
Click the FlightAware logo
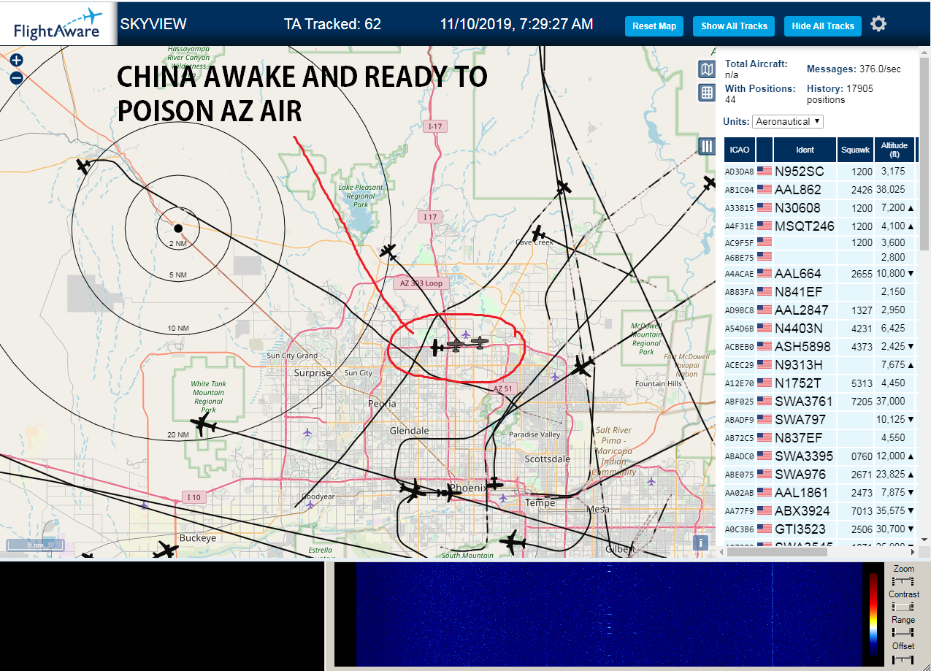(x=58, y=24)
